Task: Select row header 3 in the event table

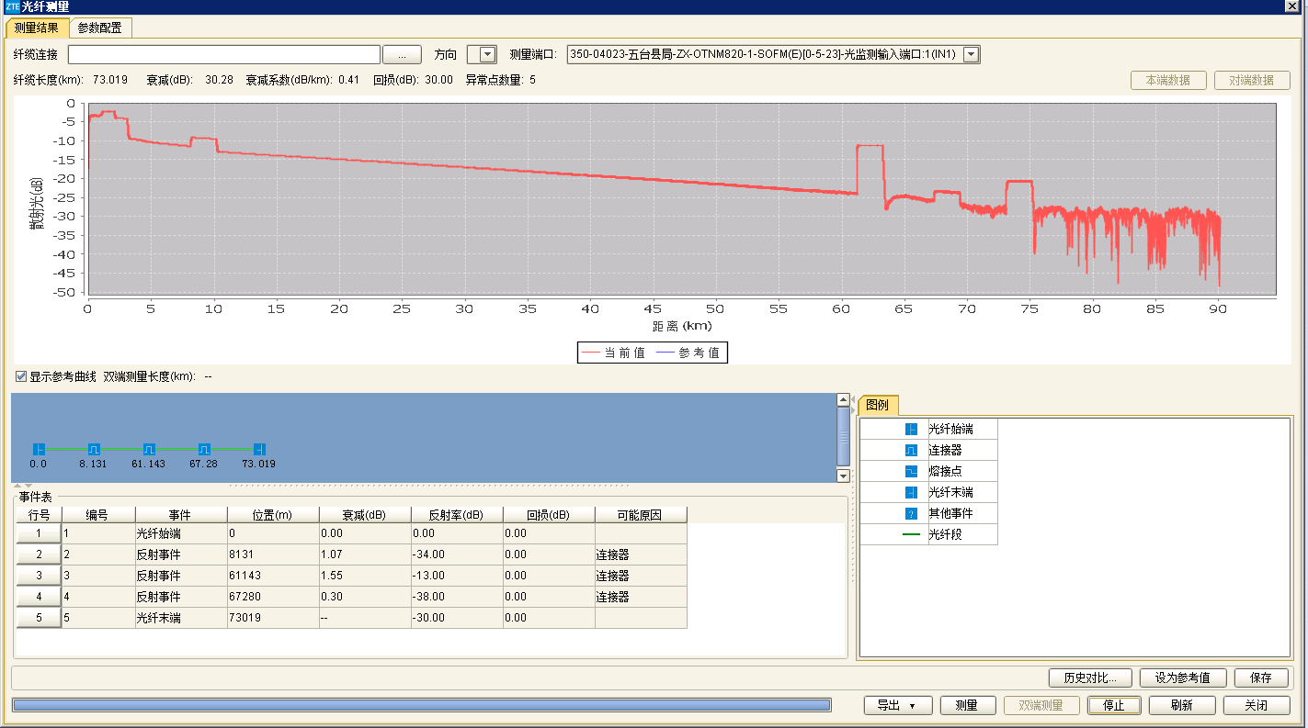Action: tap(39, 576)
